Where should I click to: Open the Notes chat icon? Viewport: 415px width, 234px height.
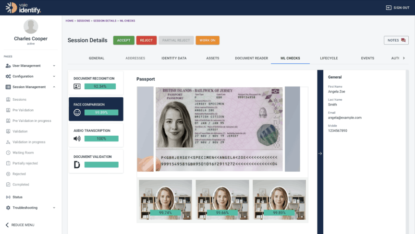point(403,40)
